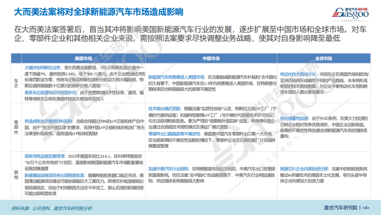Click the 资料来源 source note in footer
The image size is (381, 215).
click(x=52, y=208)
